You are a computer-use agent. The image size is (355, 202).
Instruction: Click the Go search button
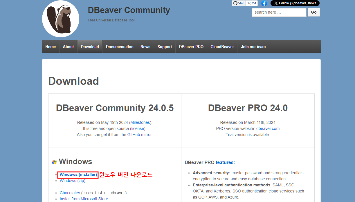coord(314,12)
